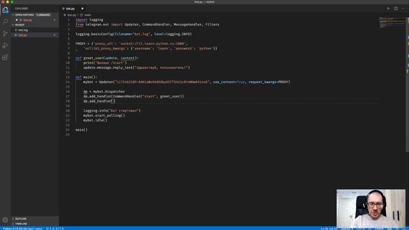Place cursor inside dp.add_handler() parentheses on line 18
Image resolution: width=409 pixels, height=230 pixels.
pyautogui.click(x=113, y=101)
